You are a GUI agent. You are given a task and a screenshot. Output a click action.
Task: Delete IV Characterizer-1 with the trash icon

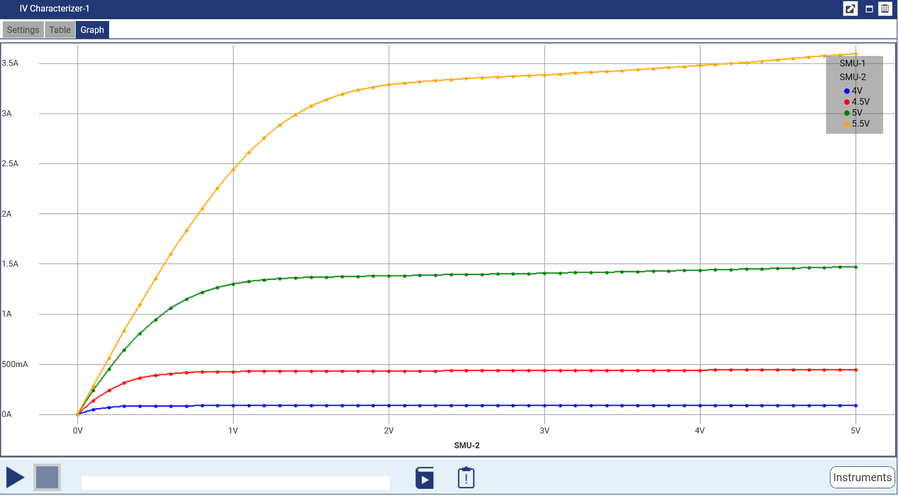[x=885, y=9]
